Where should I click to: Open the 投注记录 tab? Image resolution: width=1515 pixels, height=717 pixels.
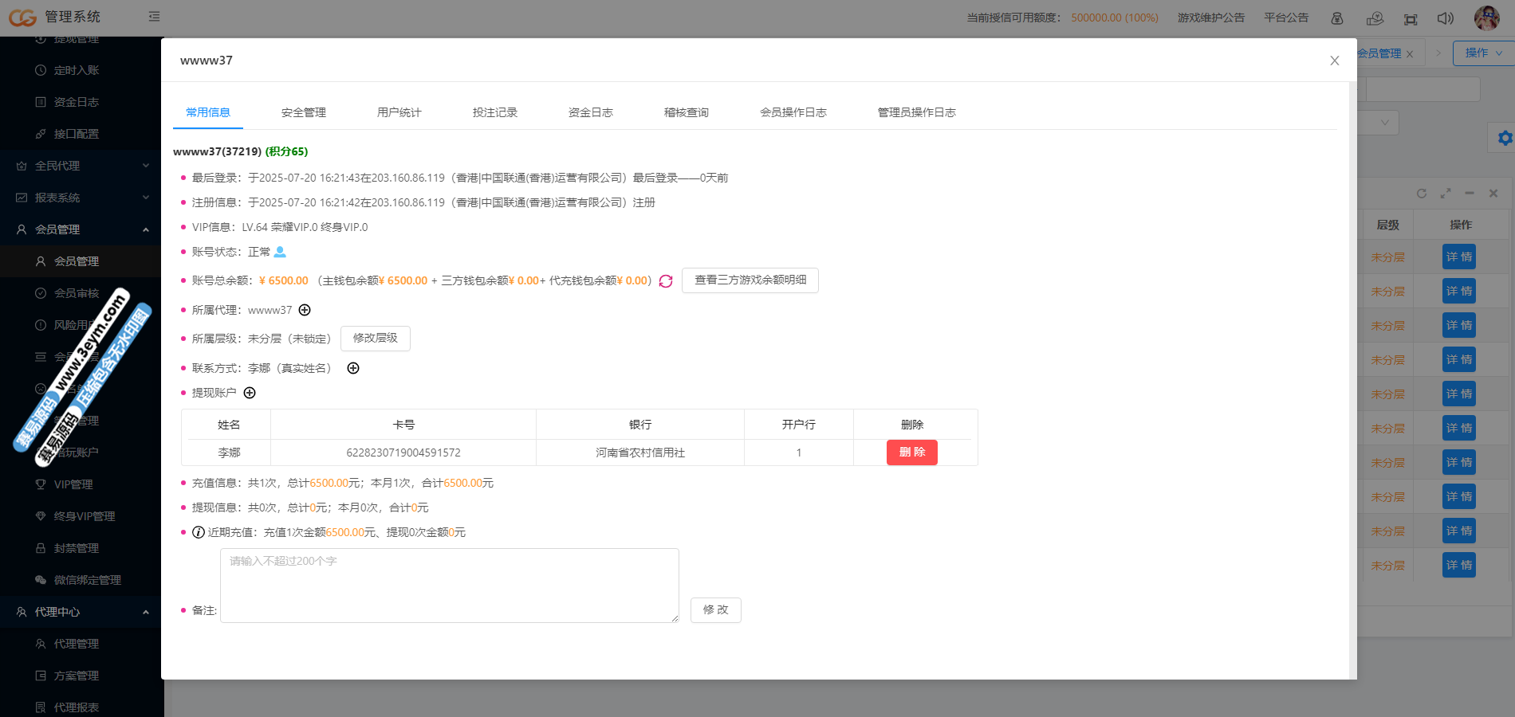pyautogui.click(x=494, y=112)
